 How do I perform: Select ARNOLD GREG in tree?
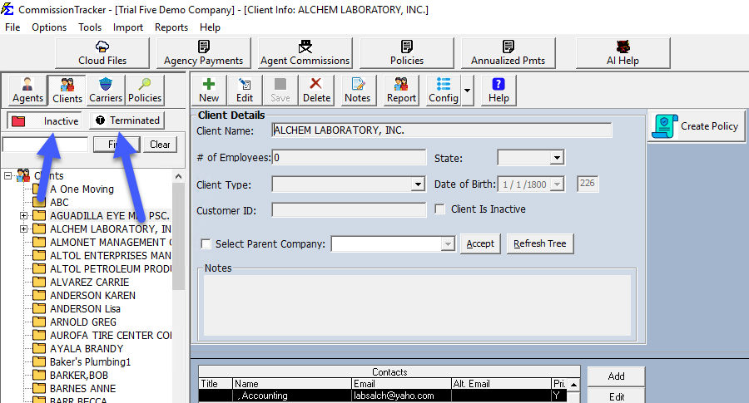coord(83,322)
